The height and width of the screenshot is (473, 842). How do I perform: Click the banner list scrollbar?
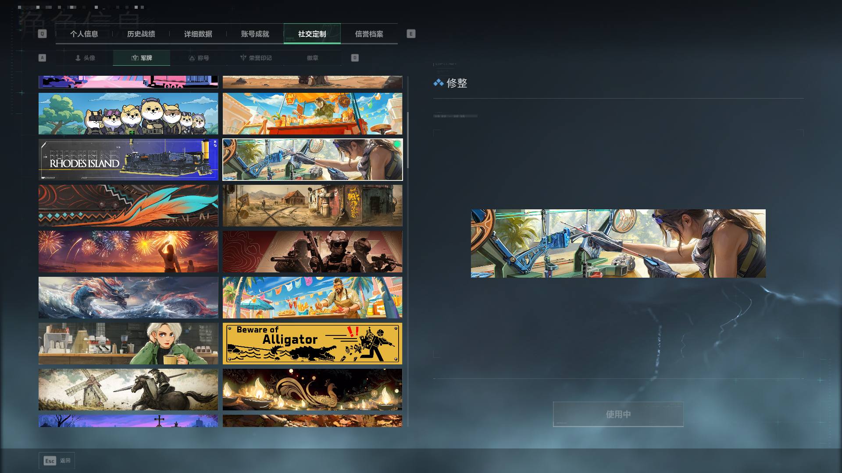point(408,140)
